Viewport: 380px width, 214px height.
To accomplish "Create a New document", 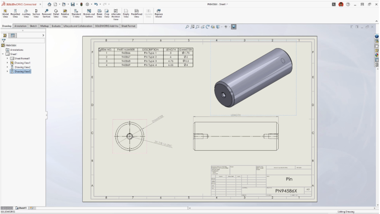I will 56,4.
